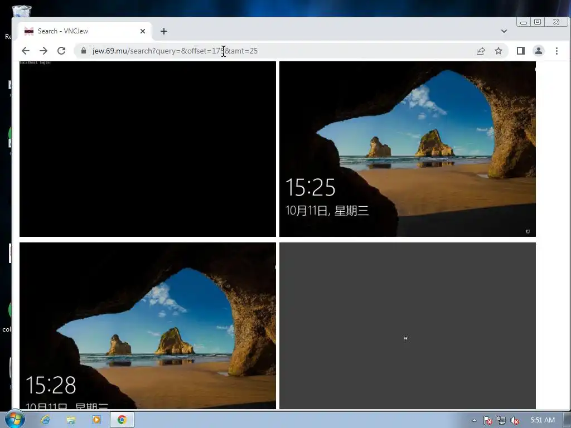This screenshot has height=428, width=571.
Task: Open the 15:25 lock screen thumbnail
Action: pos(408,149)
